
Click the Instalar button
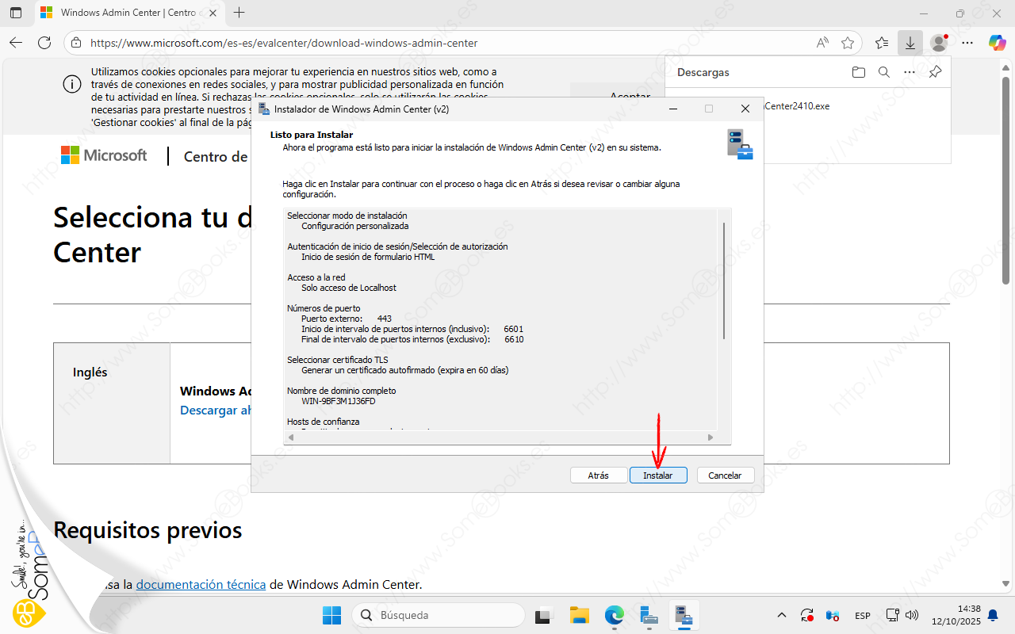657,475
